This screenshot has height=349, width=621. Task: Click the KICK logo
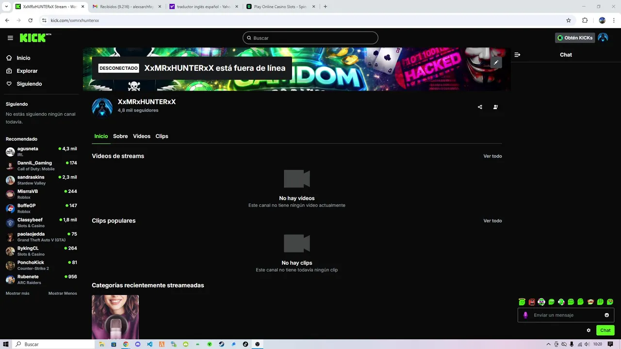click(35, 38)
